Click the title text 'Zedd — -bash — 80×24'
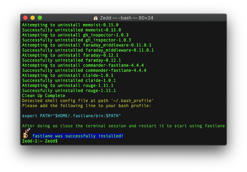 click(127, 18)
